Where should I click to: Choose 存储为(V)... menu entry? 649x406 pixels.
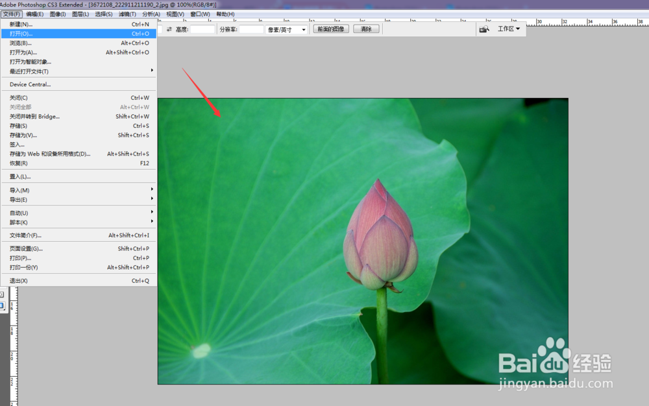[79, 135]
